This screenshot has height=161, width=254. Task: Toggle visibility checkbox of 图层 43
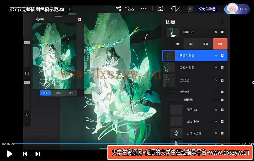[x=222, y=110]
